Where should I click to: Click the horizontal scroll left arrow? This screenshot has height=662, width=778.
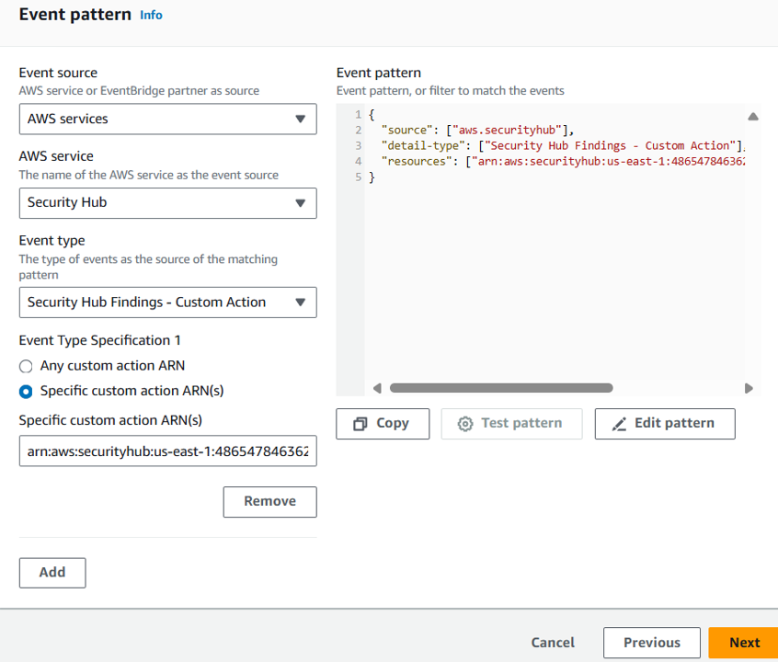(378, 388)
